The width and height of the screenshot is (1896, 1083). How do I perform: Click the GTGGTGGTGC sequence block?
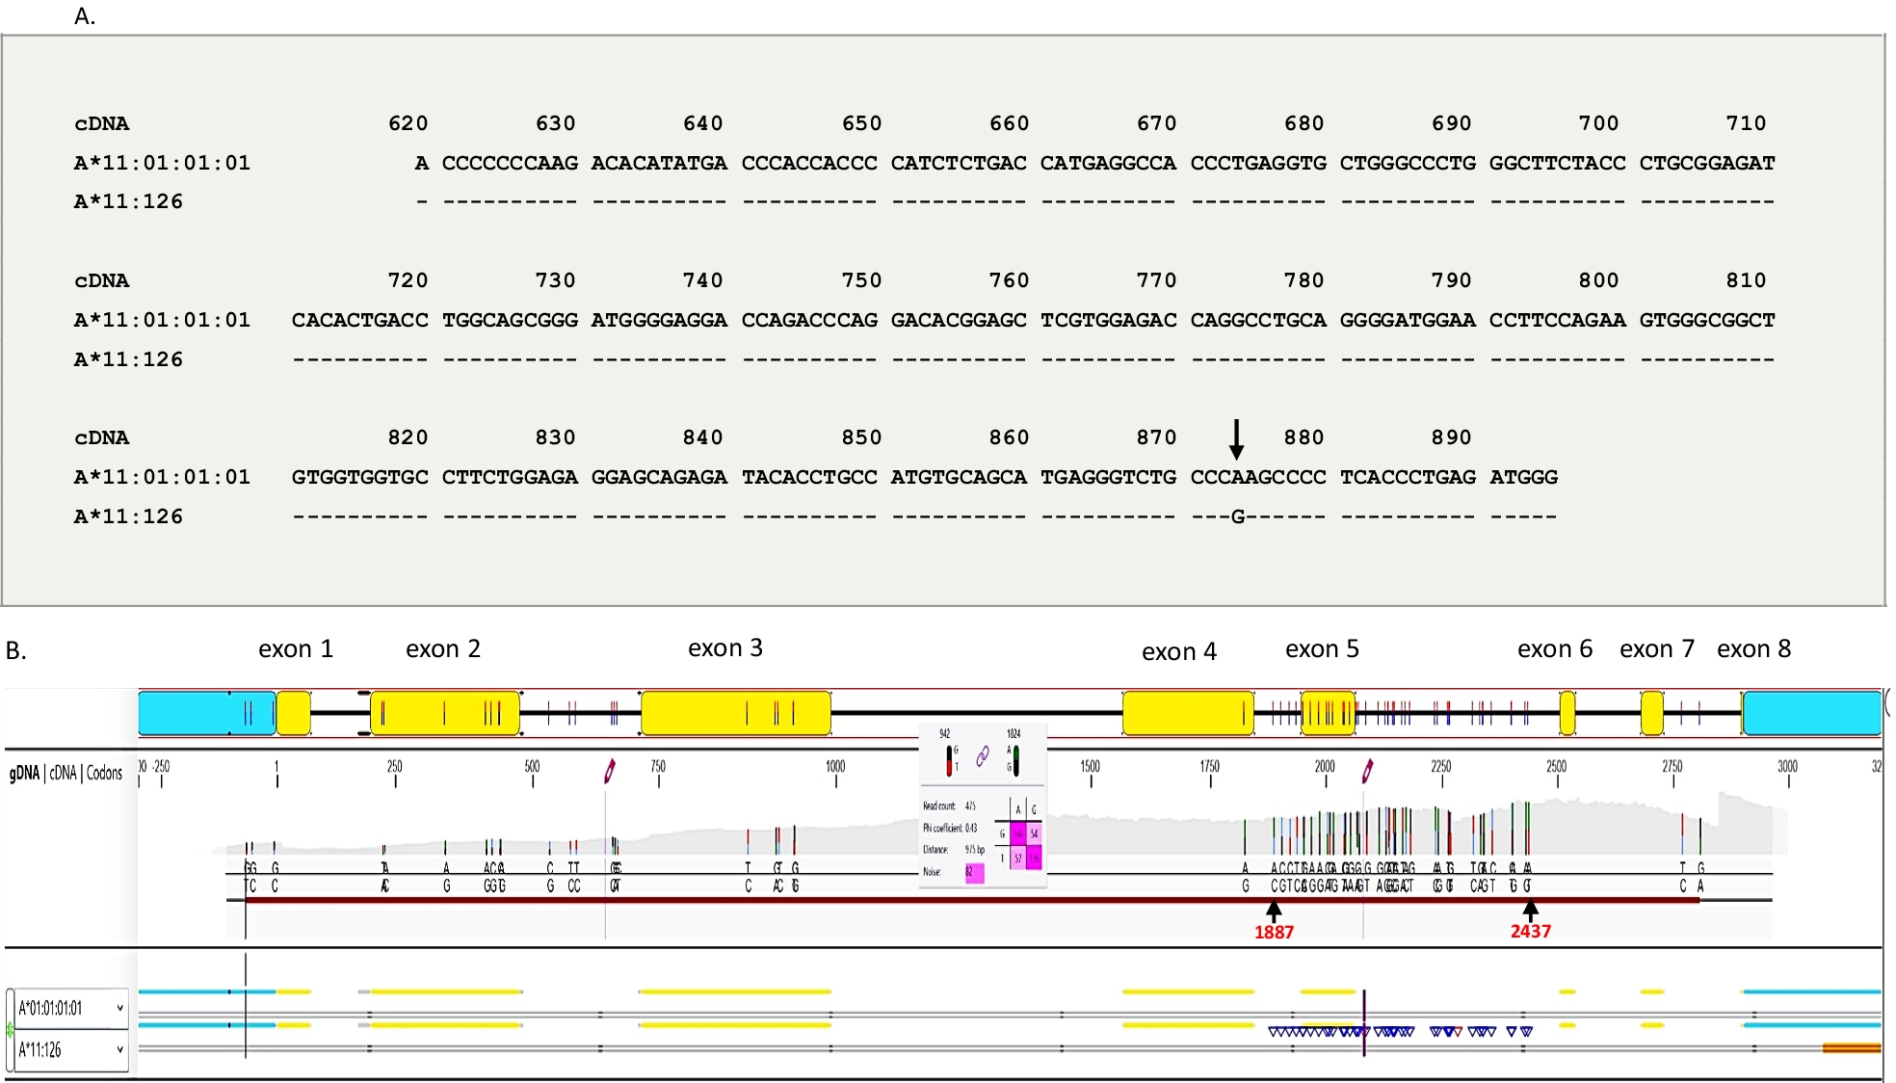point(360,477)
